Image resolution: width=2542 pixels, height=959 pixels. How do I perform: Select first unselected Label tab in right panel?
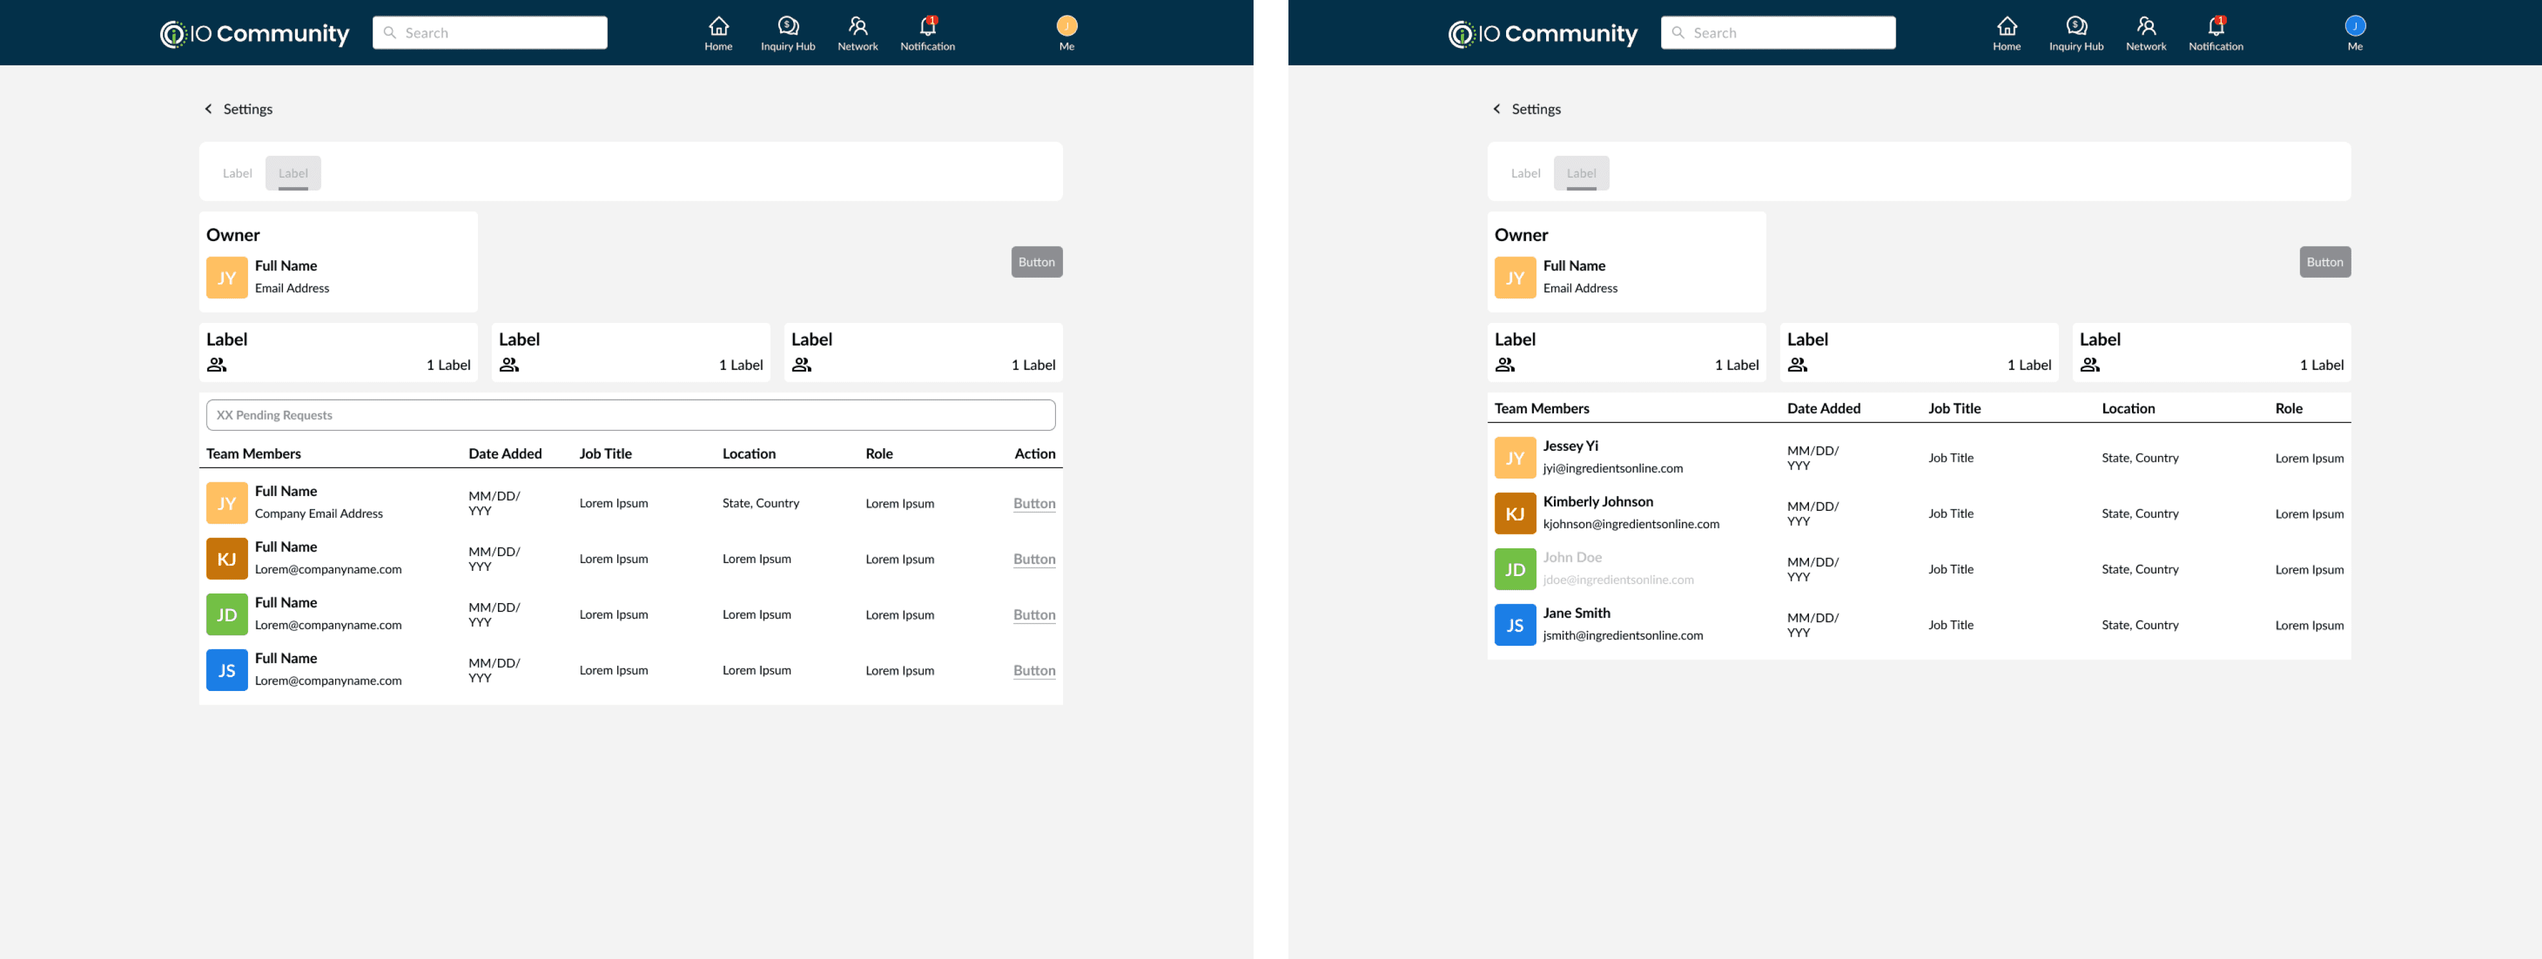point(1525,174)
